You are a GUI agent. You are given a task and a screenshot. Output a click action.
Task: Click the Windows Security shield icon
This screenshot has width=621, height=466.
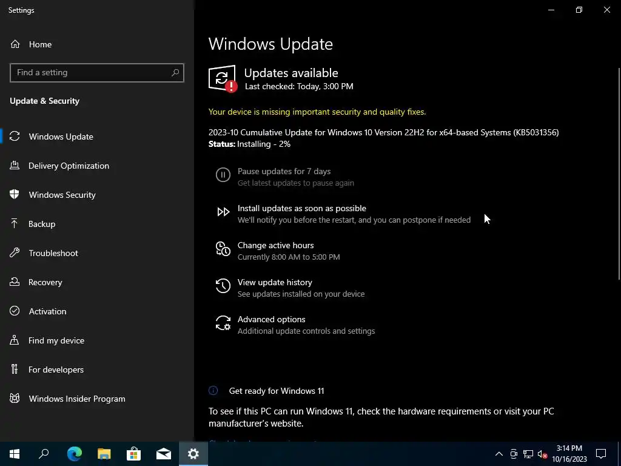click(15, 194)
